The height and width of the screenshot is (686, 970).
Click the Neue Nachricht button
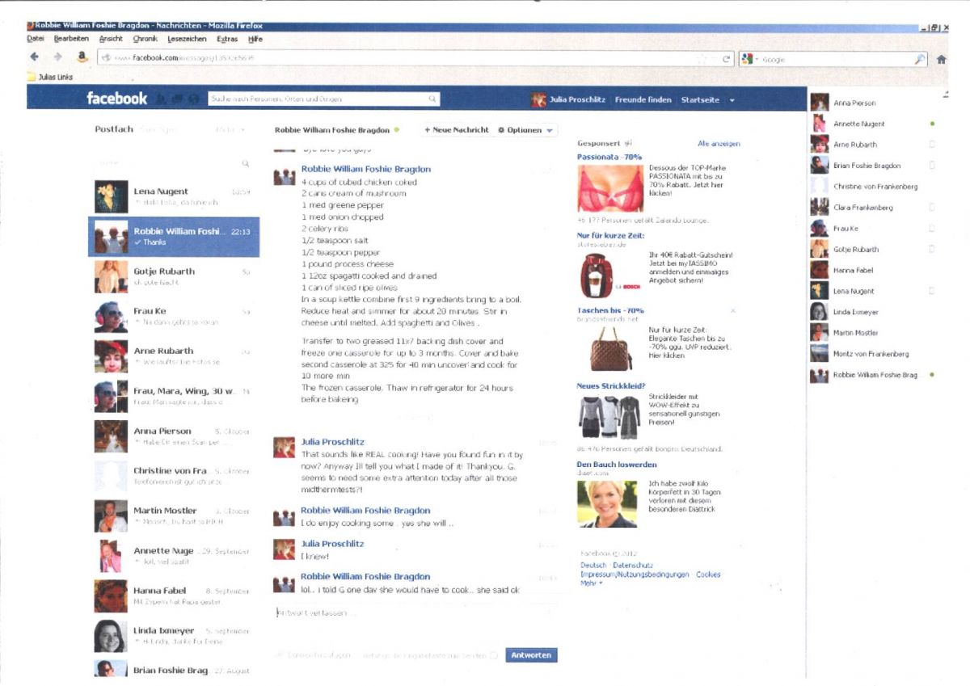pos(457,130)
